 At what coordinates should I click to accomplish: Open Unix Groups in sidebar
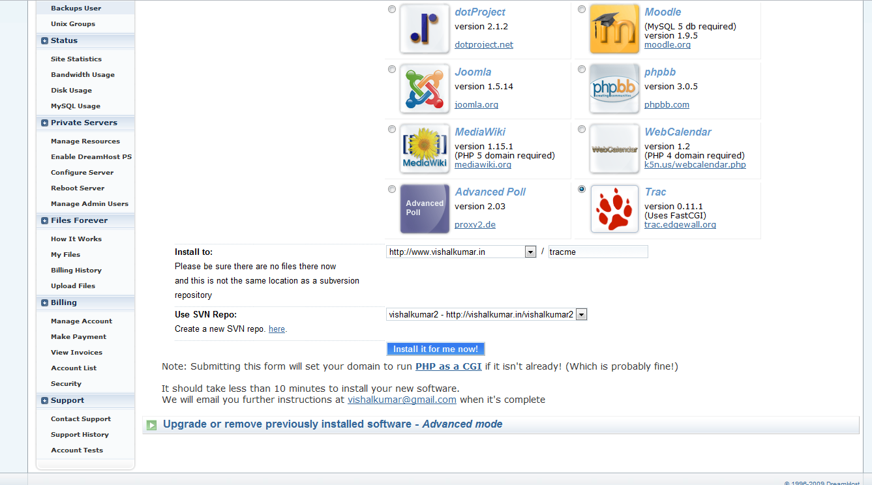[73, 24]
